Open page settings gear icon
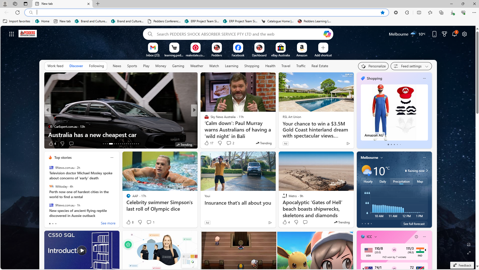Image resolution: width=479 pixels, height=270 pixels. point(464,34)
